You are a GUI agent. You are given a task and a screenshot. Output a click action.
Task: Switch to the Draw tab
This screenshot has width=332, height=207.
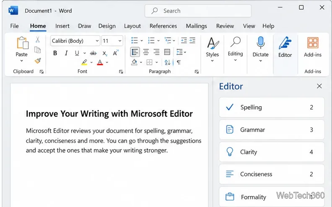[85, 26]
